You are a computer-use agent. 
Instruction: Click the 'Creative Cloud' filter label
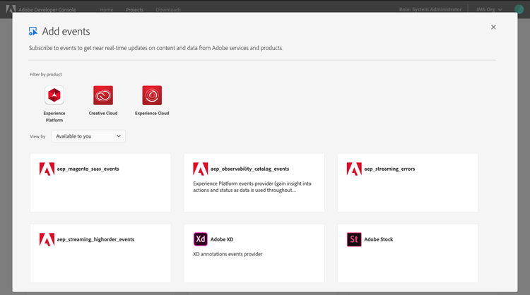pyautogui.click(x=103, y=113)
